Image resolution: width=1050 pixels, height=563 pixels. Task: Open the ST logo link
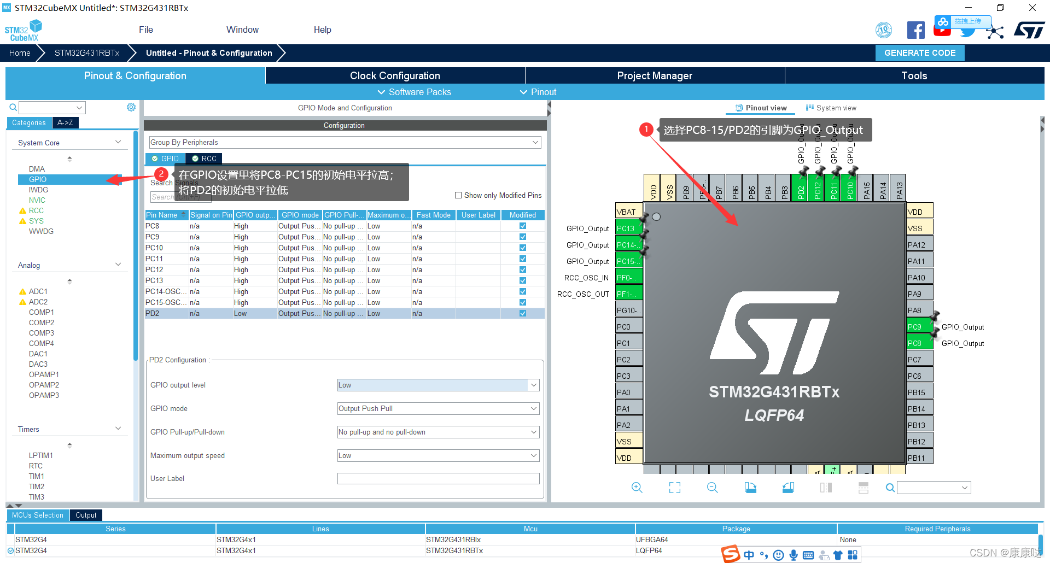click(x=1029, y=30)
